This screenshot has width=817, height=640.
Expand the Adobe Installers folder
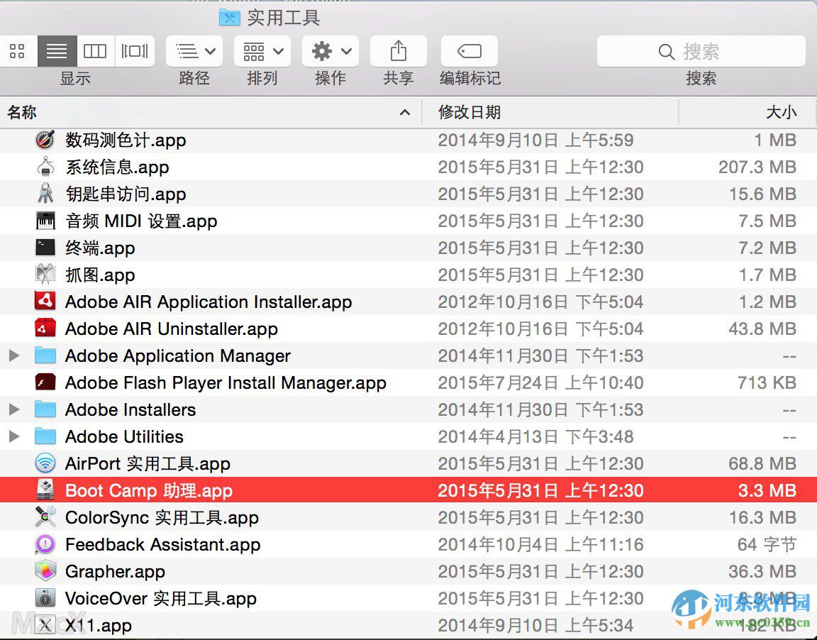click(x=14, y=409)
